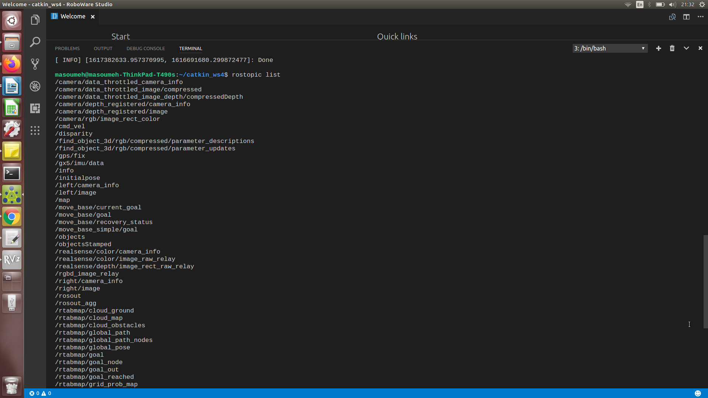Switch to the DEBUG CONSOLE tab

click(146, 49)
